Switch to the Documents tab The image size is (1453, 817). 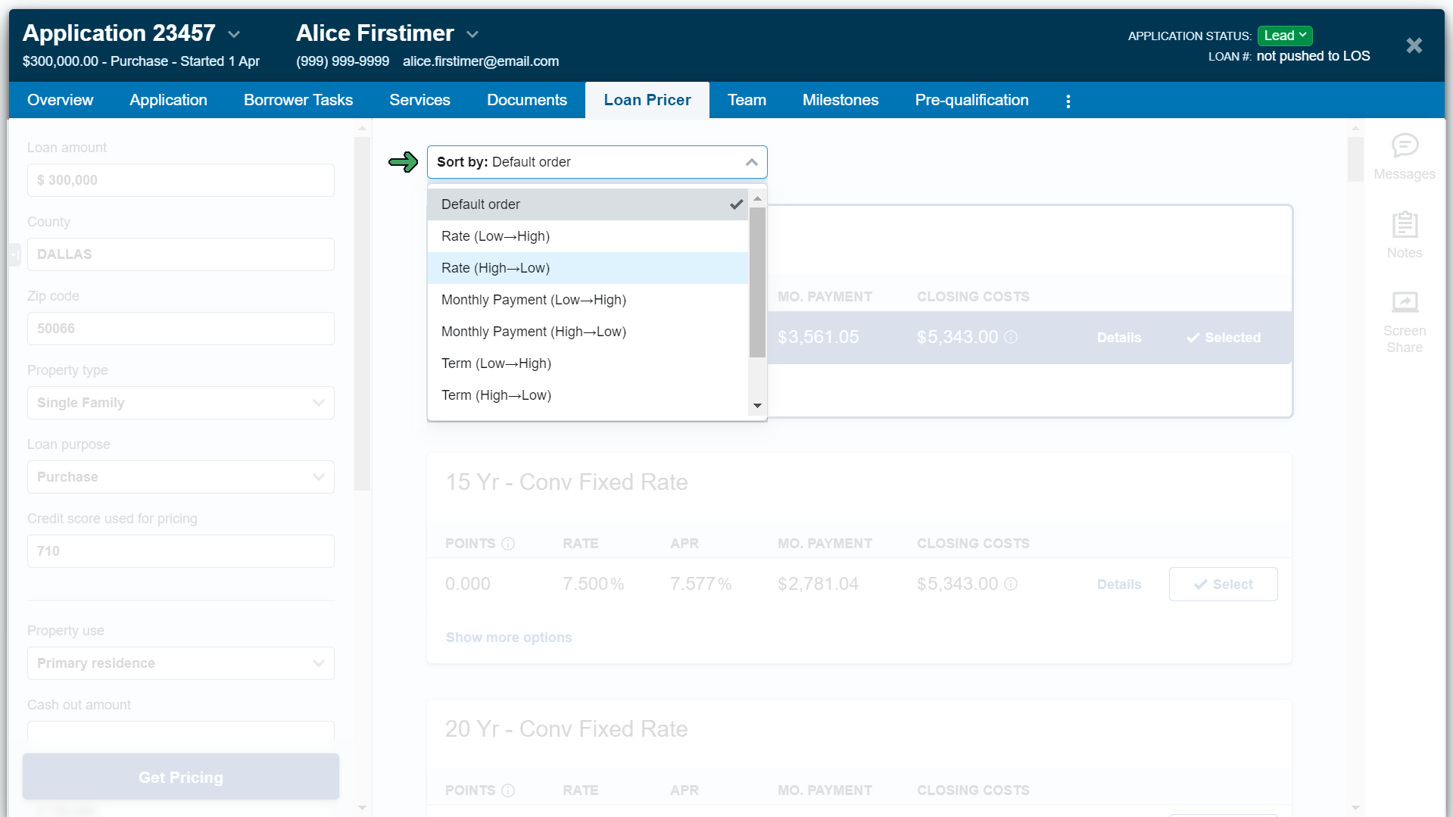[526, 100]
